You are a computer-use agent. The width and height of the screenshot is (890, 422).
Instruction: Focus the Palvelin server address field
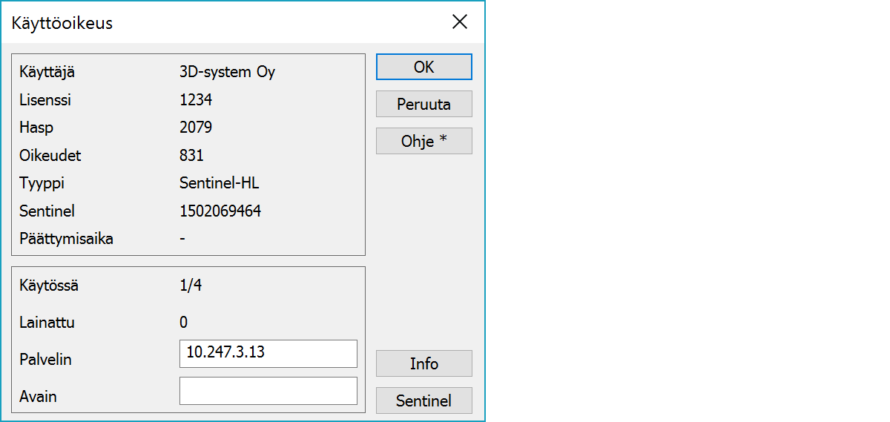[x=268, y=353]
